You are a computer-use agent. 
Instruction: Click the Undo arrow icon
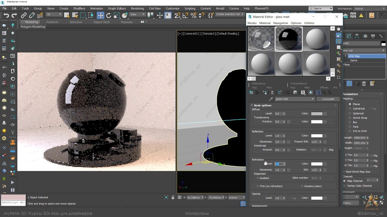[6, 15]
